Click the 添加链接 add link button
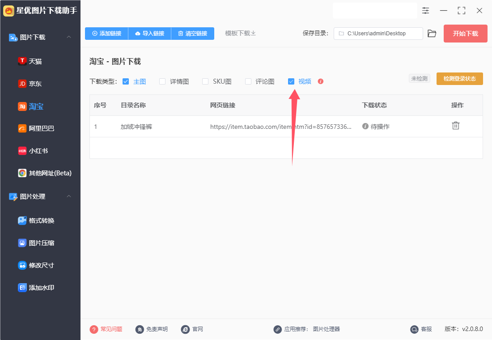492x340 pixels. (x=107, y=33)
